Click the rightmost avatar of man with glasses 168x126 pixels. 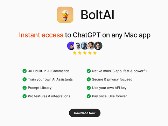pyautogui.click(x=98, y=46)
